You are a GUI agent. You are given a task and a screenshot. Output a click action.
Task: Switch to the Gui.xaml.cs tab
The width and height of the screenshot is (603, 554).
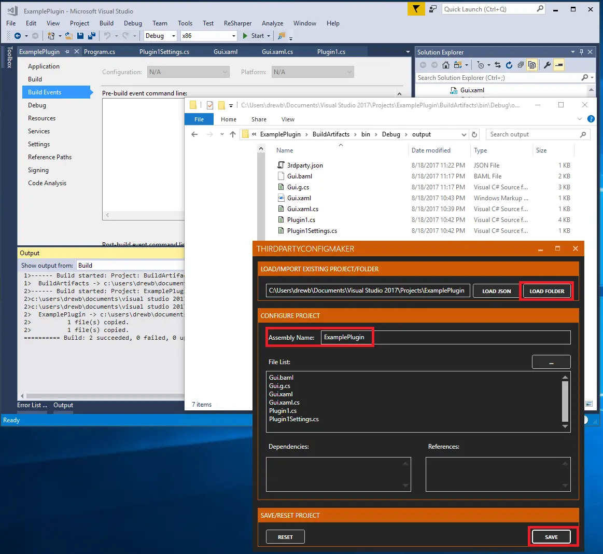(x=277, y=51)
